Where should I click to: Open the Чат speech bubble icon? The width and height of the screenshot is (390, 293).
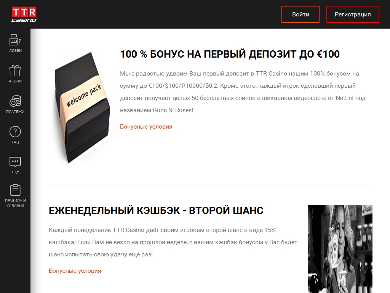(15, 162)
